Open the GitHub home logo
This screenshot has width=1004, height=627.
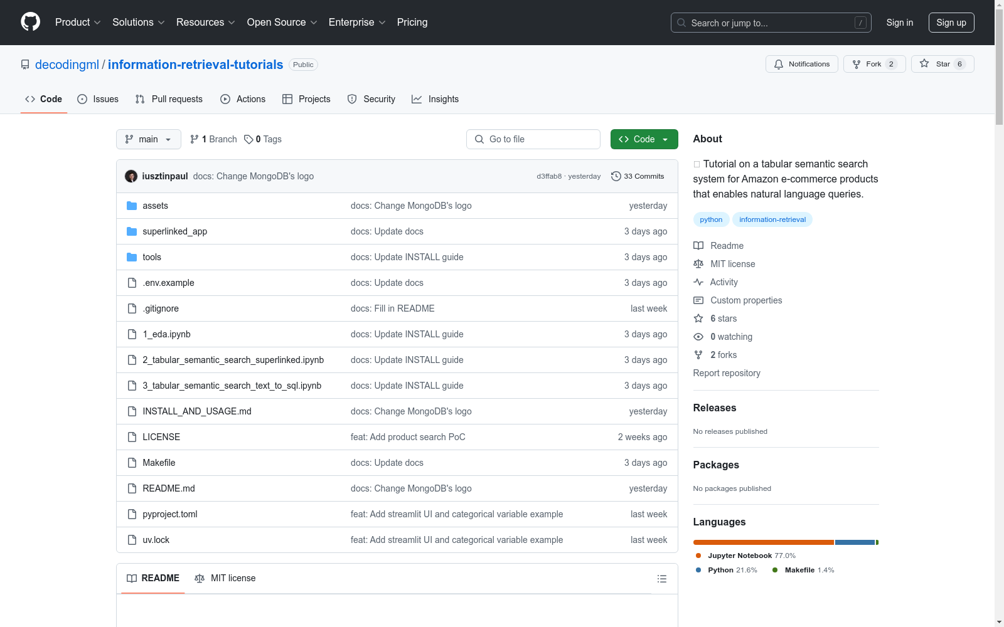point(30,22)
